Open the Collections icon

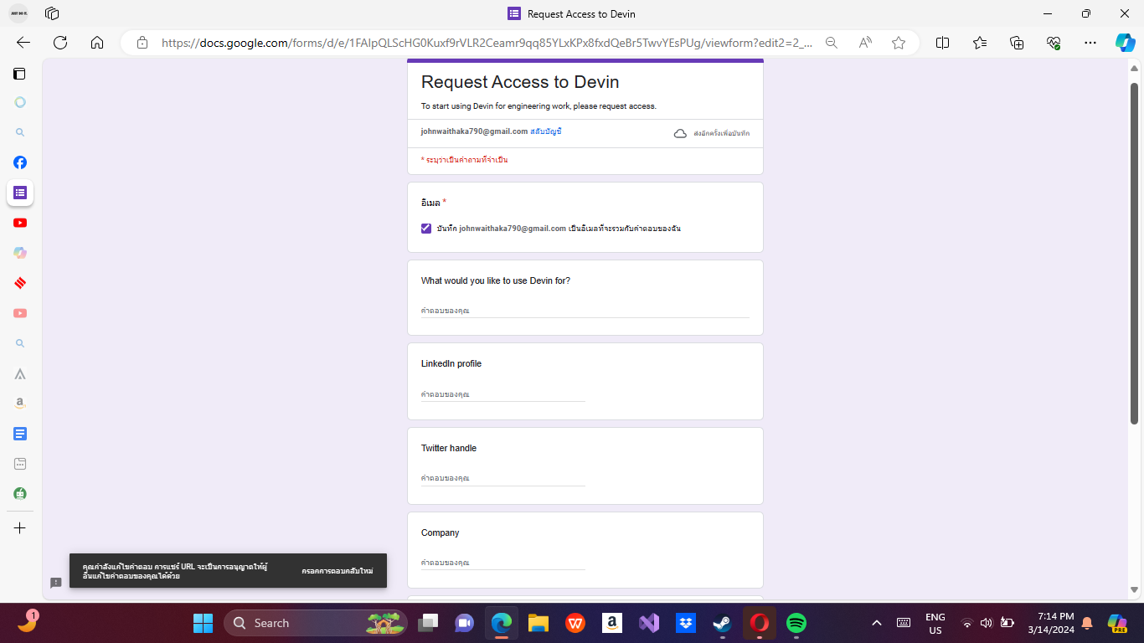tap(1017, 43)
